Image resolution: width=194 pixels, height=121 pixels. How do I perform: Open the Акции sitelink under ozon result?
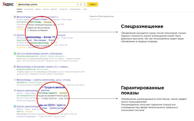(x=27, y=109)
